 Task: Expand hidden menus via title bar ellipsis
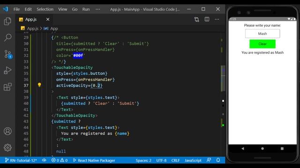97,9
